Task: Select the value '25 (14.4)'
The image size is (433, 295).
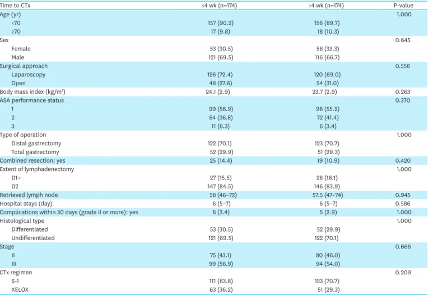Action: (x=221, y=160)
